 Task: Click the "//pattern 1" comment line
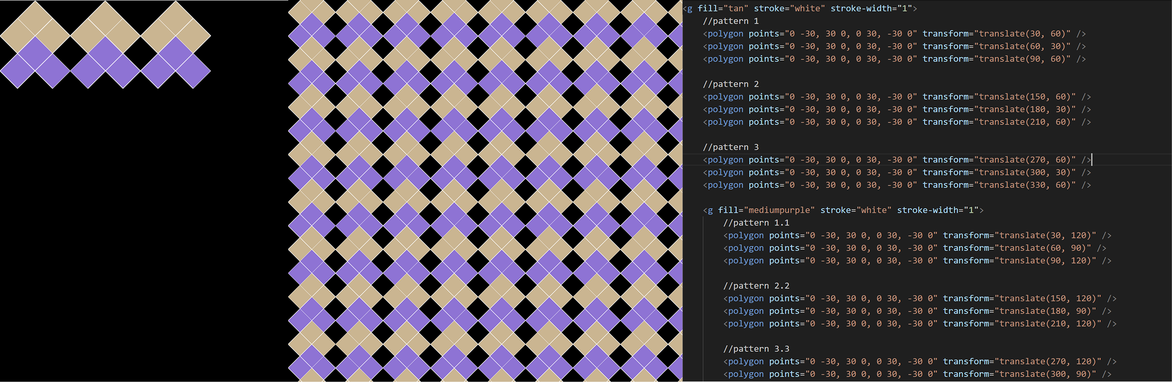[x=731, y=21]
